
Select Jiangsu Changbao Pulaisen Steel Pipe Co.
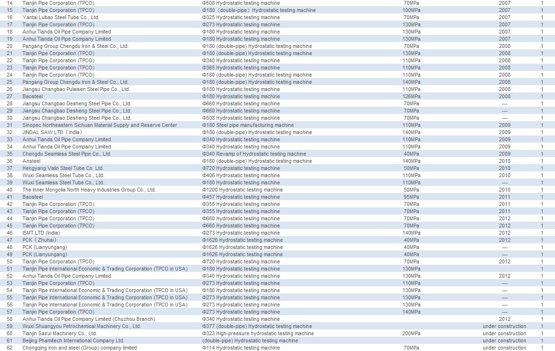click(x=76, y=89)
